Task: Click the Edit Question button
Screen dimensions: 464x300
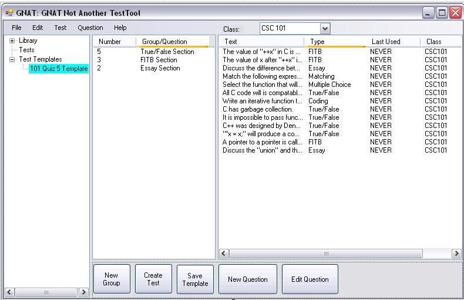Action: tap(310, 279)
